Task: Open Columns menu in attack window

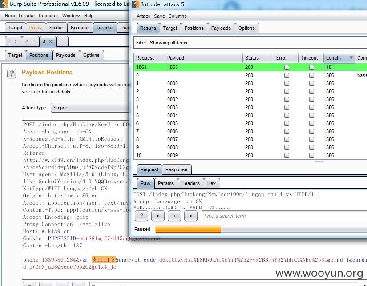Action: (177, 16)
